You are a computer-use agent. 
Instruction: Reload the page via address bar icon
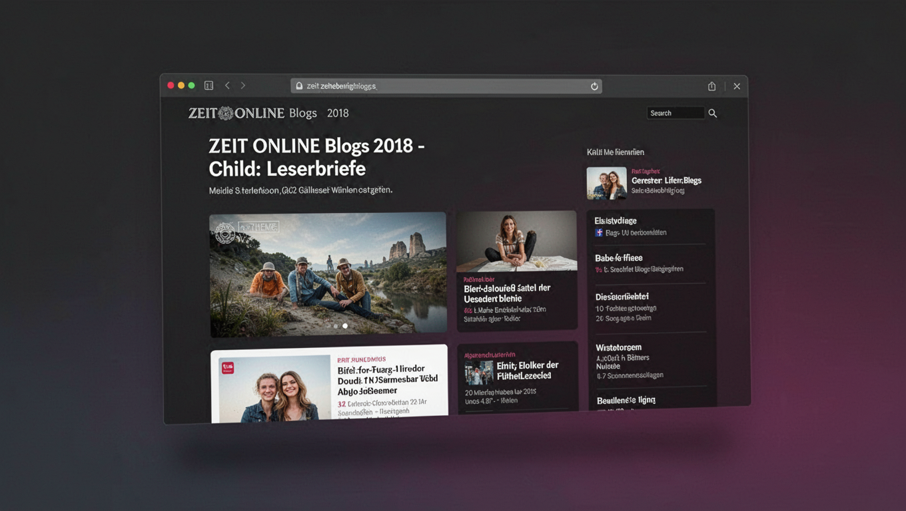pos(594,86)
